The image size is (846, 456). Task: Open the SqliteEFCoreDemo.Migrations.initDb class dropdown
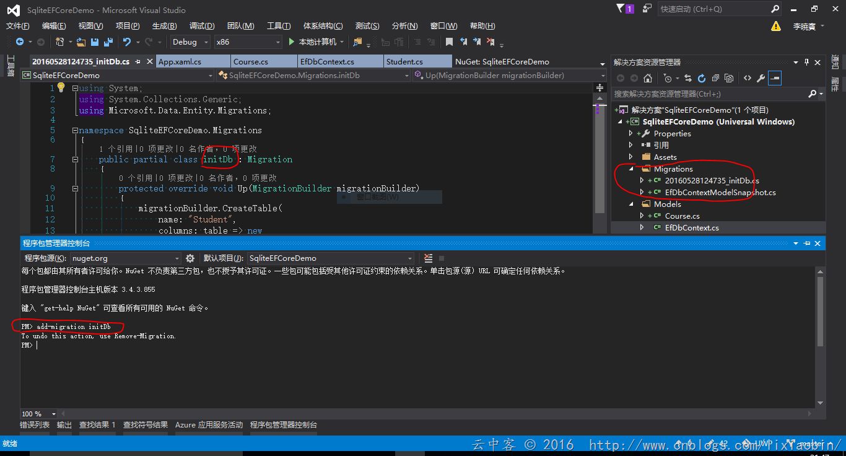313,75
